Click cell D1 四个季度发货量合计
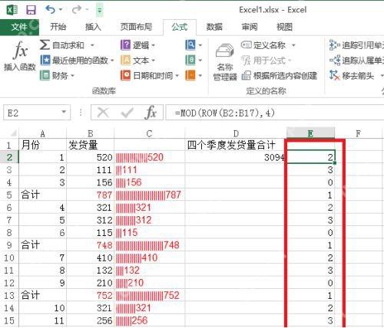The height and width of the screenshot is (328, 384). [x=236, y=145]
